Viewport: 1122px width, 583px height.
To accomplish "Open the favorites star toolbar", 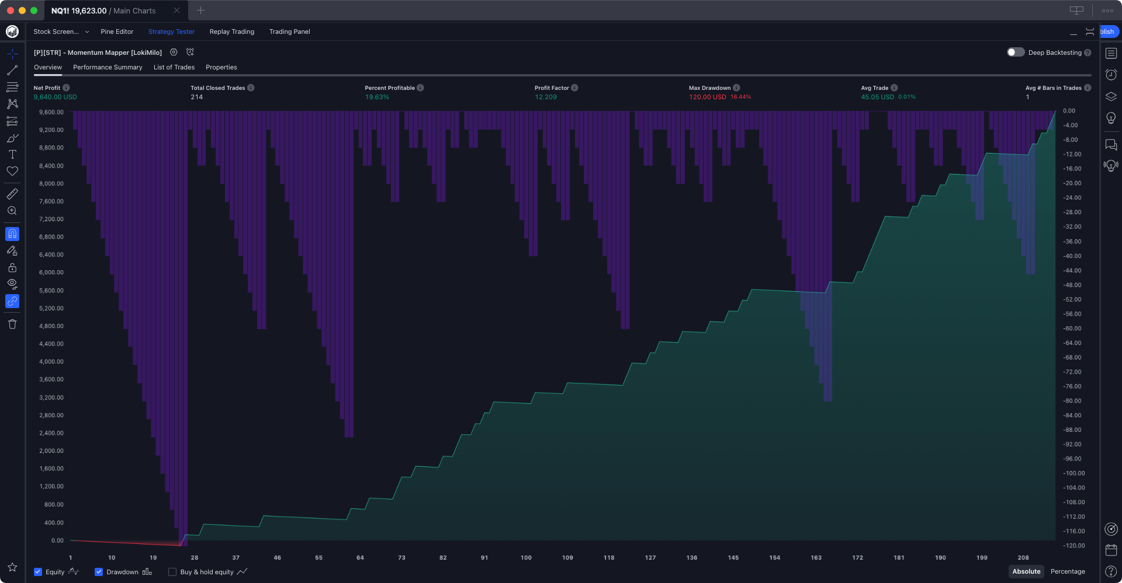I will point(12,567).
